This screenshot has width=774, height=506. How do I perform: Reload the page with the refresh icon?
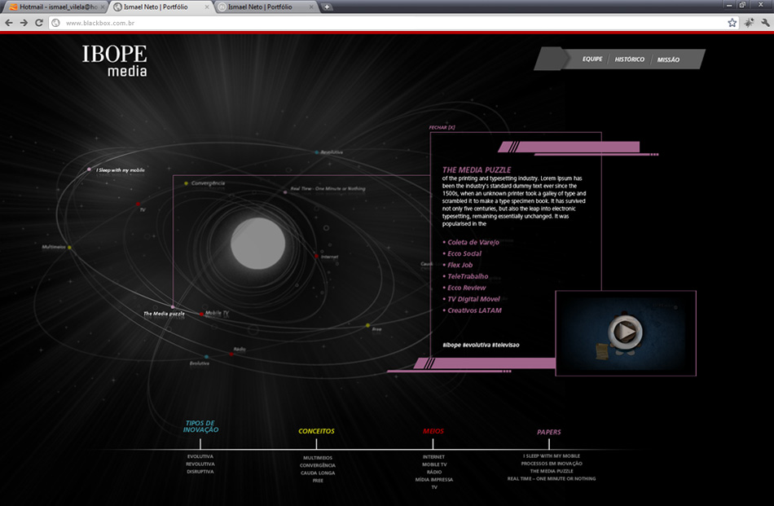point(39,23)
